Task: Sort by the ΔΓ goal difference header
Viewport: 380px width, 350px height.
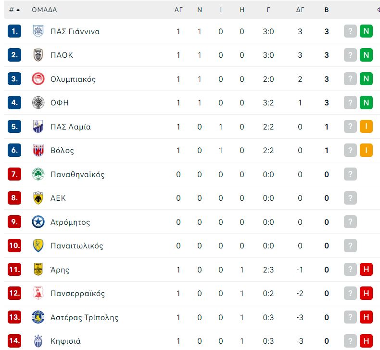Action: [300, 10]
